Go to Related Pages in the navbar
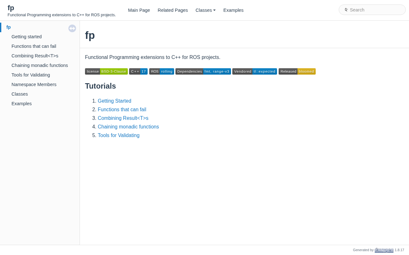Viewport: 409px width, 255px height. point(173,10)
